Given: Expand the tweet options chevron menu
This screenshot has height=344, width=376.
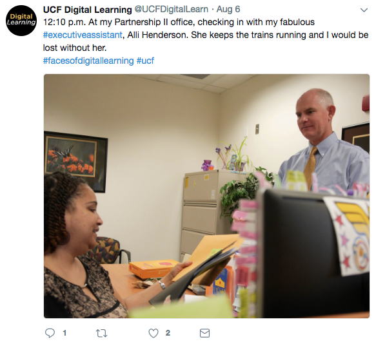Looking at the screenshot, I should 364,10.
